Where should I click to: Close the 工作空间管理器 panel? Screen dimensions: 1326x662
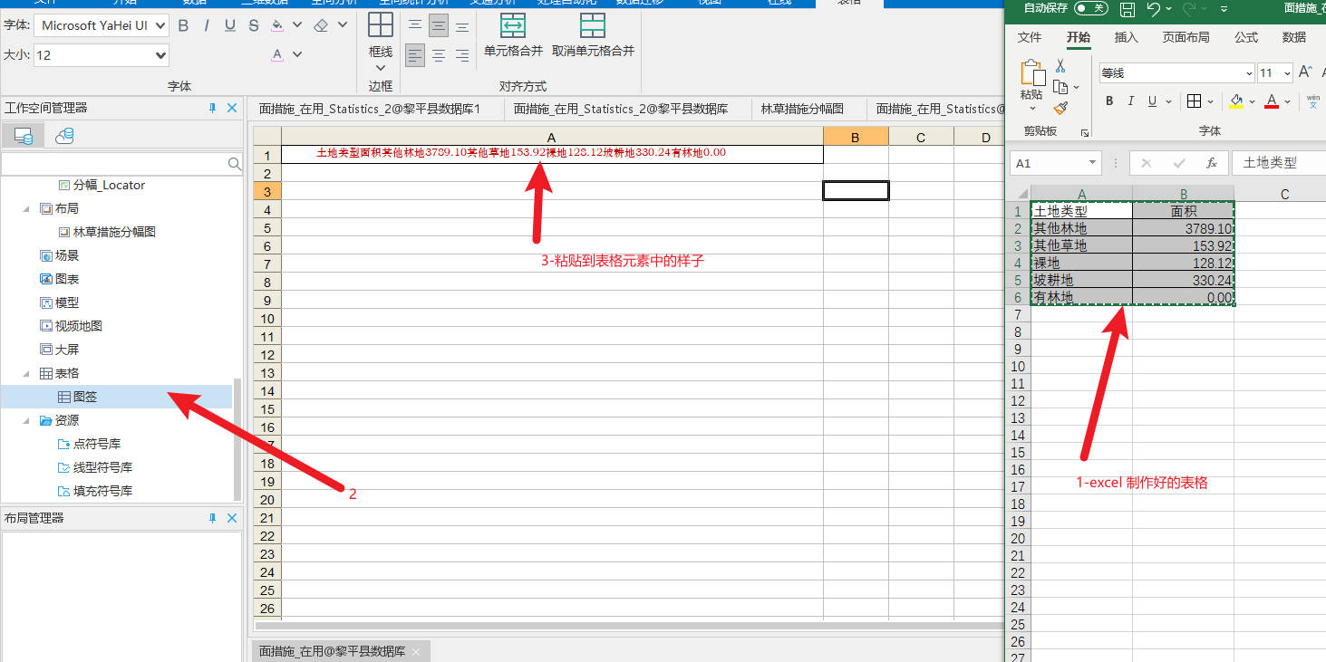click(x=232, y=108)
